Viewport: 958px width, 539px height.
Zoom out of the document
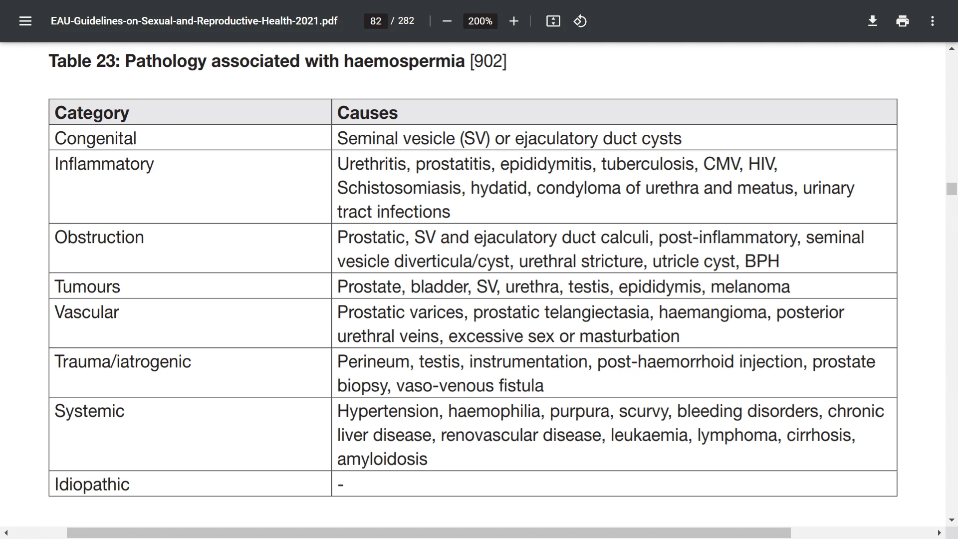click(447, 21)
